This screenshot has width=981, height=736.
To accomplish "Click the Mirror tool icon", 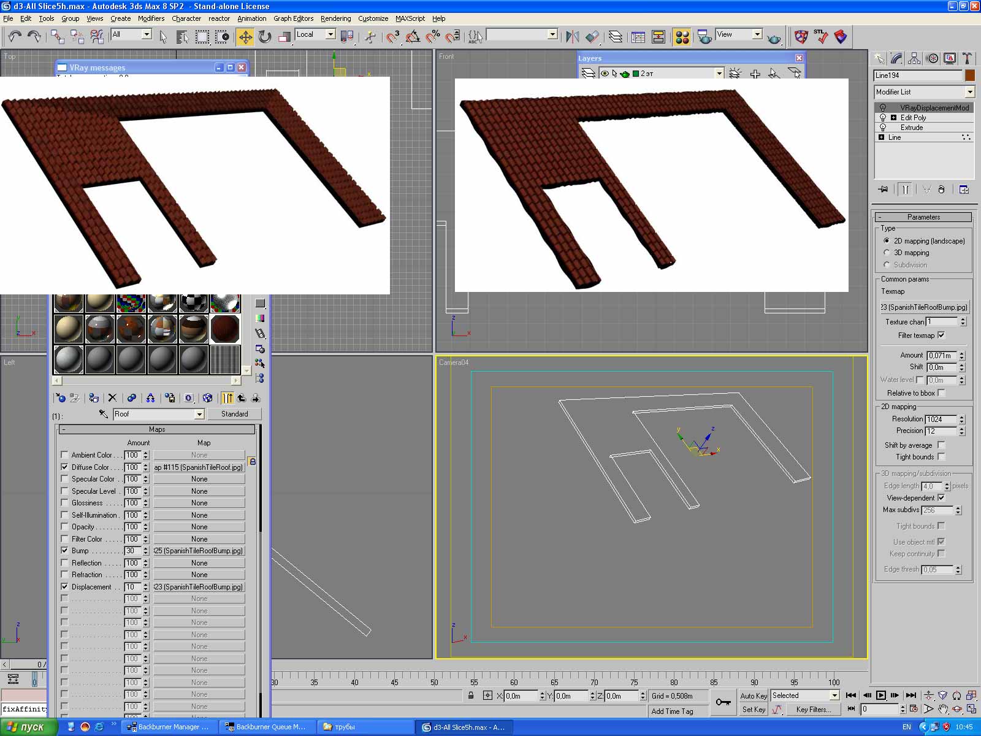I will pos(572,37).
